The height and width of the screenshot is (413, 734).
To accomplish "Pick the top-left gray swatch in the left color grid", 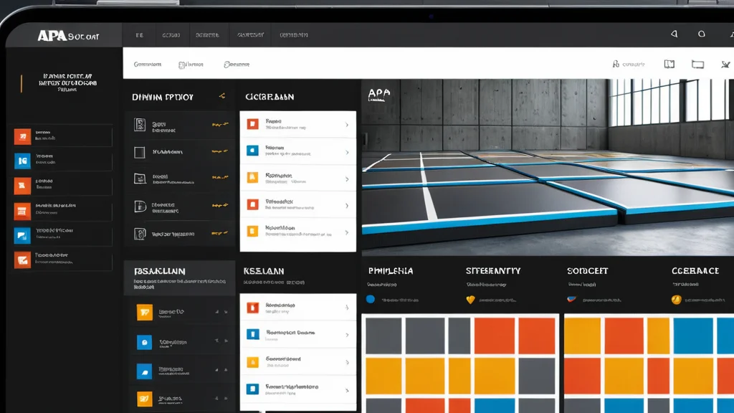I will click(383, 336).
